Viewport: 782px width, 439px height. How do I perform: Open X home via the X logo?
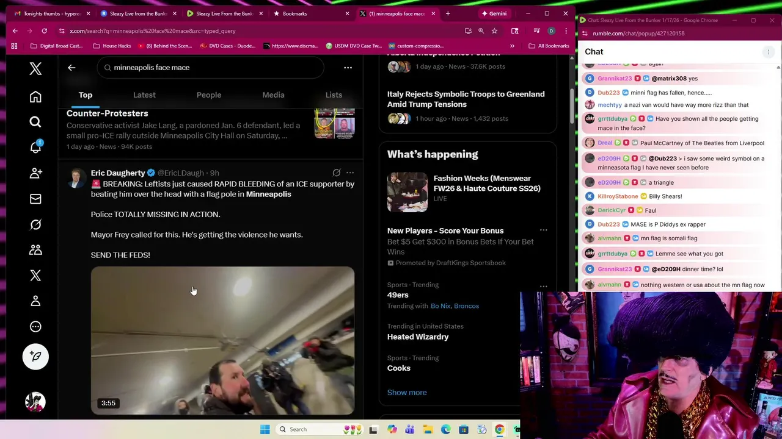(35, 68)
